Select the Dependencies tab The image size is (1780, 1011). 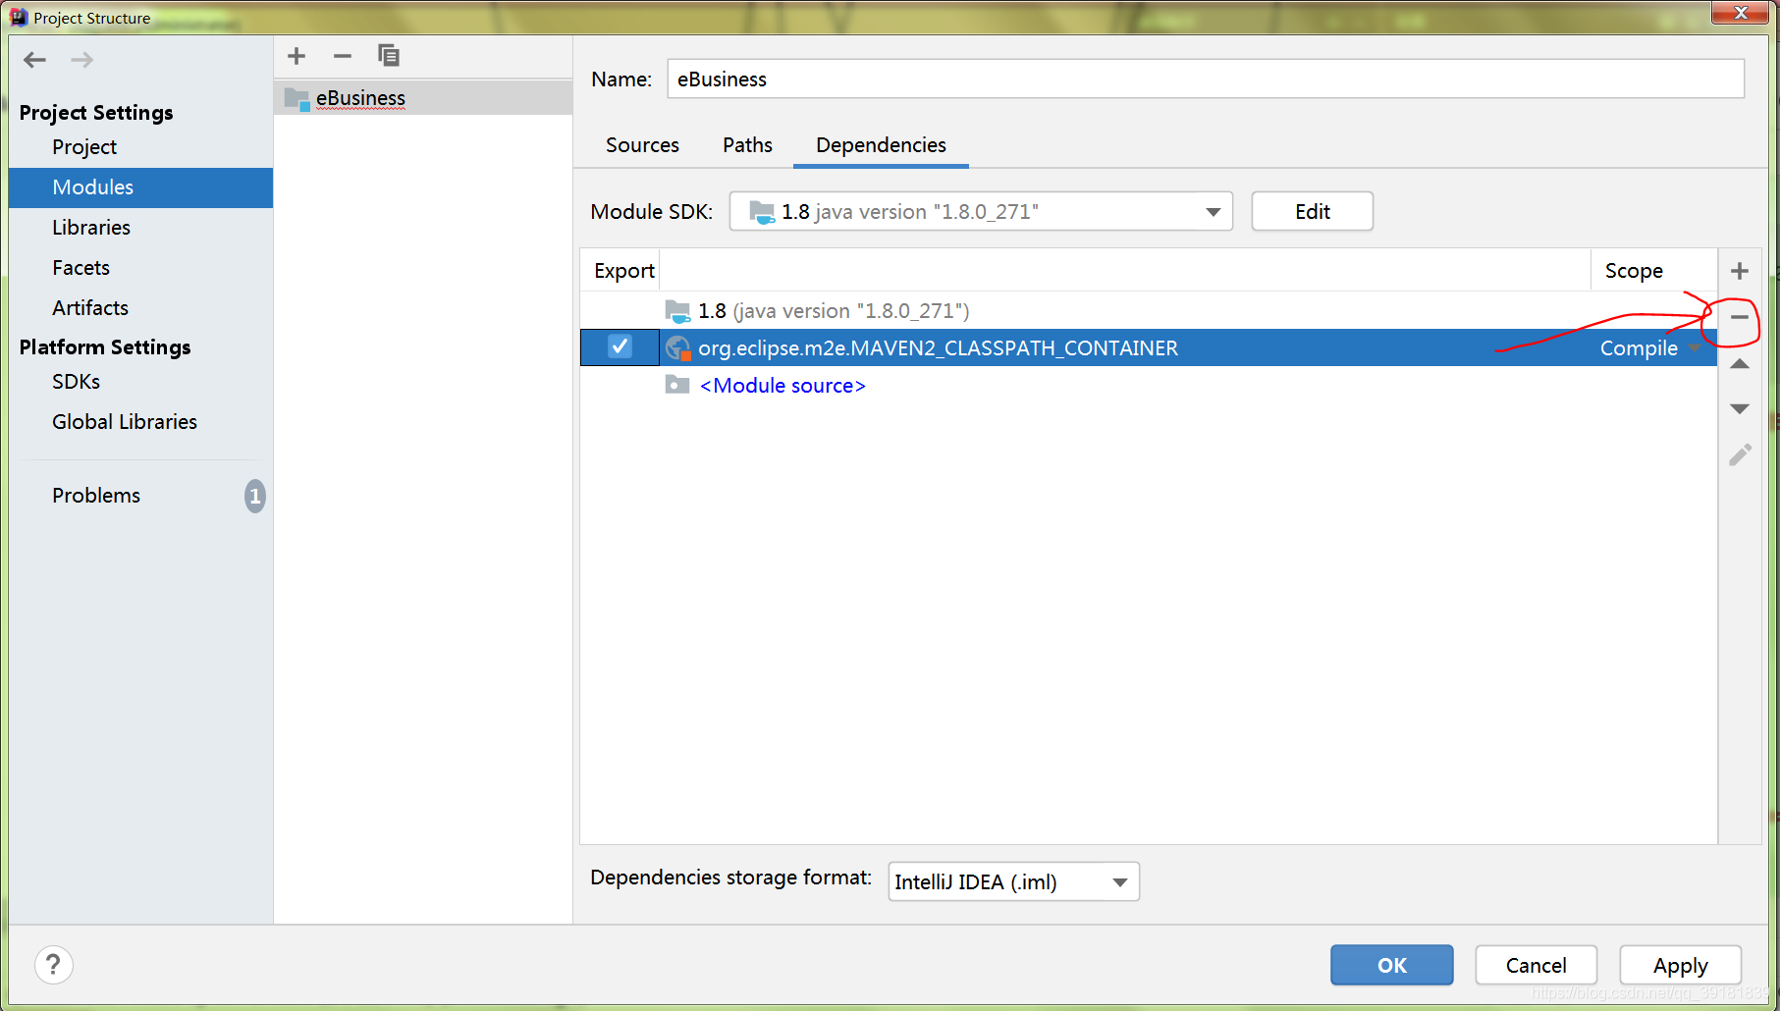(x=881, y=145)
